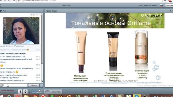
Task: Click the Windows Start button
Action: click(1, 96)
